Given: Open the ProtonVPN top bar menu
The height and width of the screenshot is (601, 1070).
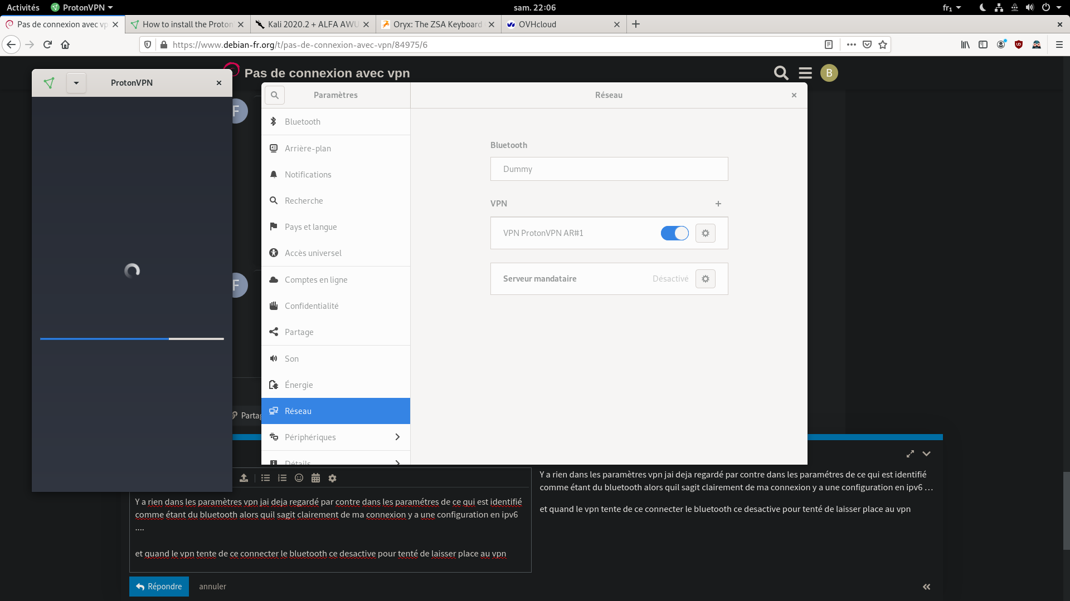Looking at the screenshot, I should tap(82, 7).
